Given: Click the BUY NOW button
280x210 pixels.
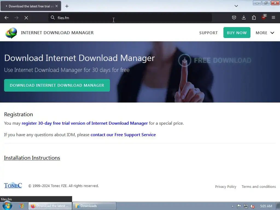Looking at the screenshot, I should [237, 33].
